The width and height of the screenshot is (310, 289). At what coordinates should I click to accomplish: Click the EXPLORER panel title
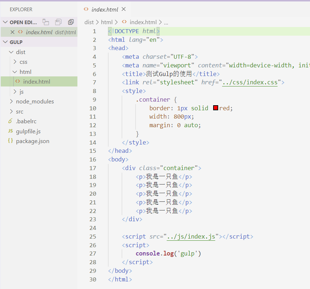tap(21, 9)
